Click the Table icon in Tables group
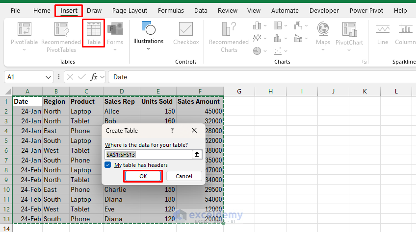 click(94, 29)
